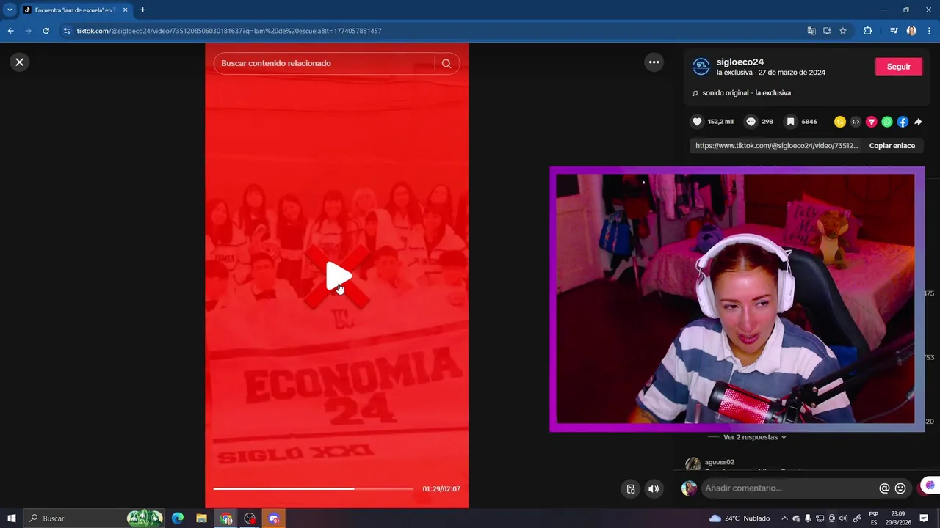Reload the TikTok page
This screenshot has width=940, height=528.
click(x=46, y=31)
